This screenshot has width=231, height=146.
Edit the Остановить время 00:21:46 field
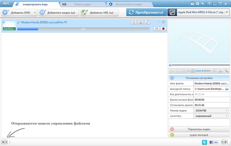tap(211, 105)
